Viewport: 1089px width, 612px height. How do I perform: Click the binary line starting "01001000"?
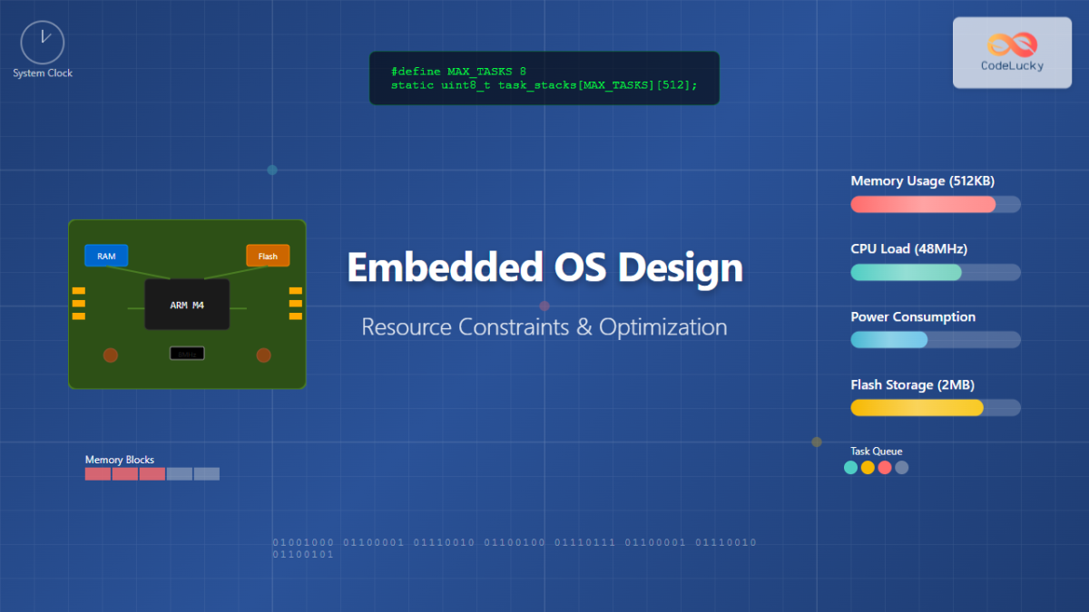515,543
